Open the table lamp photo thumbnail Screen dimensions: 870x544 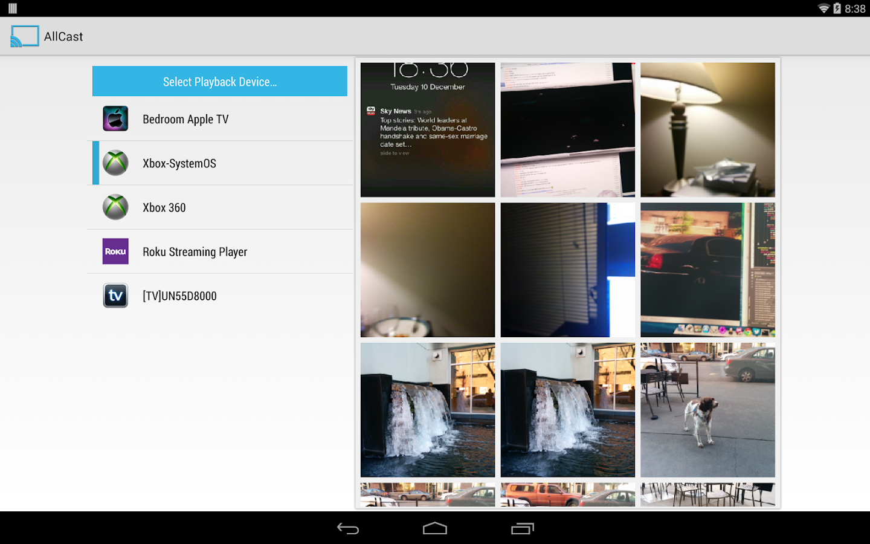pyautogui.click(x=707, y=130)
